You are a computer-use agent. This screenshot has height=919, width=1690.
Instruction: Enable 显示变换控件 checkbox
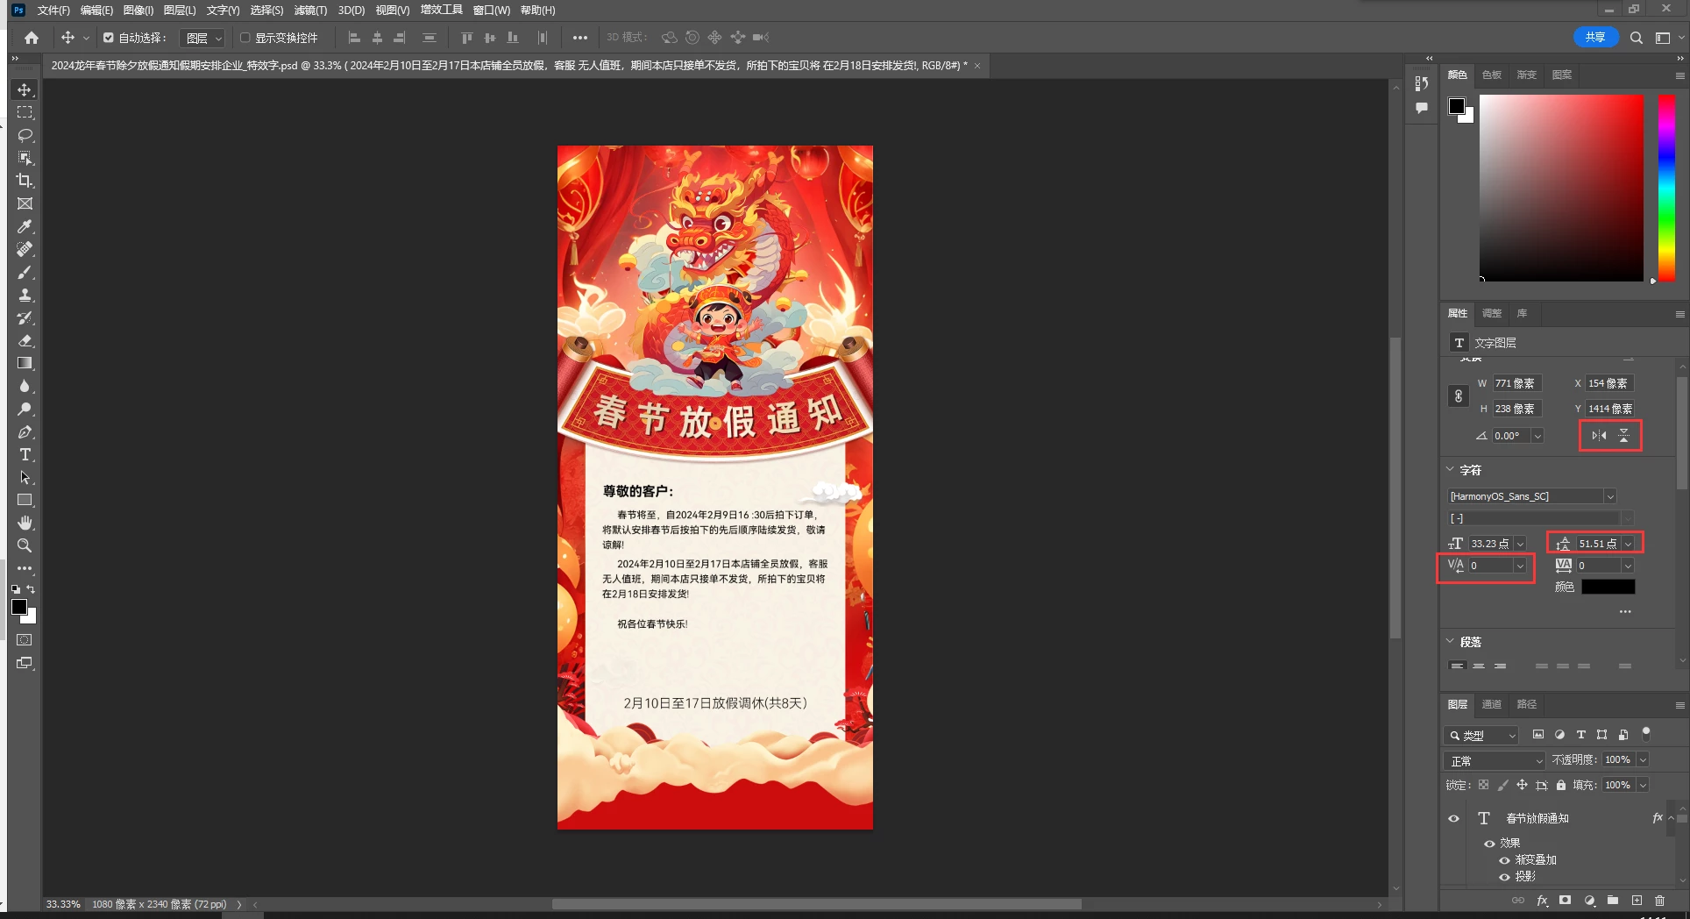[245, 38]
